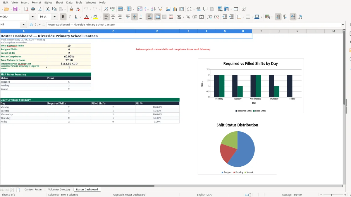Click the Function Wizard fx icon
The width and height of the screenshot is (351, 197).
pyautogui.click(x=32, y=25)
